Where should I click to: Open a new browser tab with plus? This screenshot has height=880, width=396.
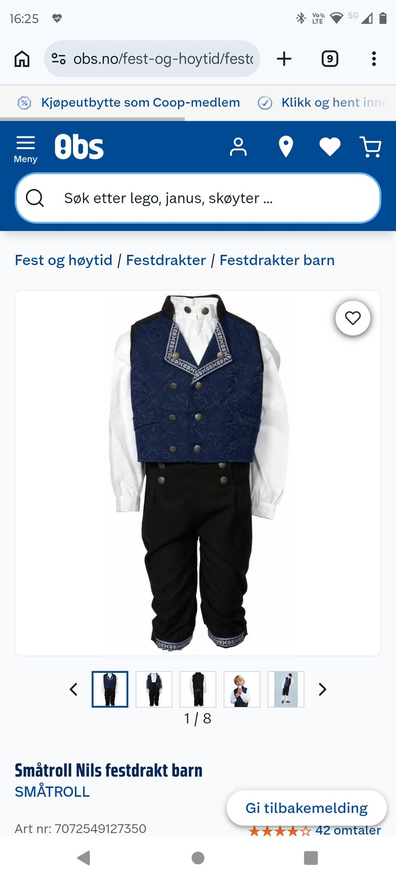tap(284, 59)
